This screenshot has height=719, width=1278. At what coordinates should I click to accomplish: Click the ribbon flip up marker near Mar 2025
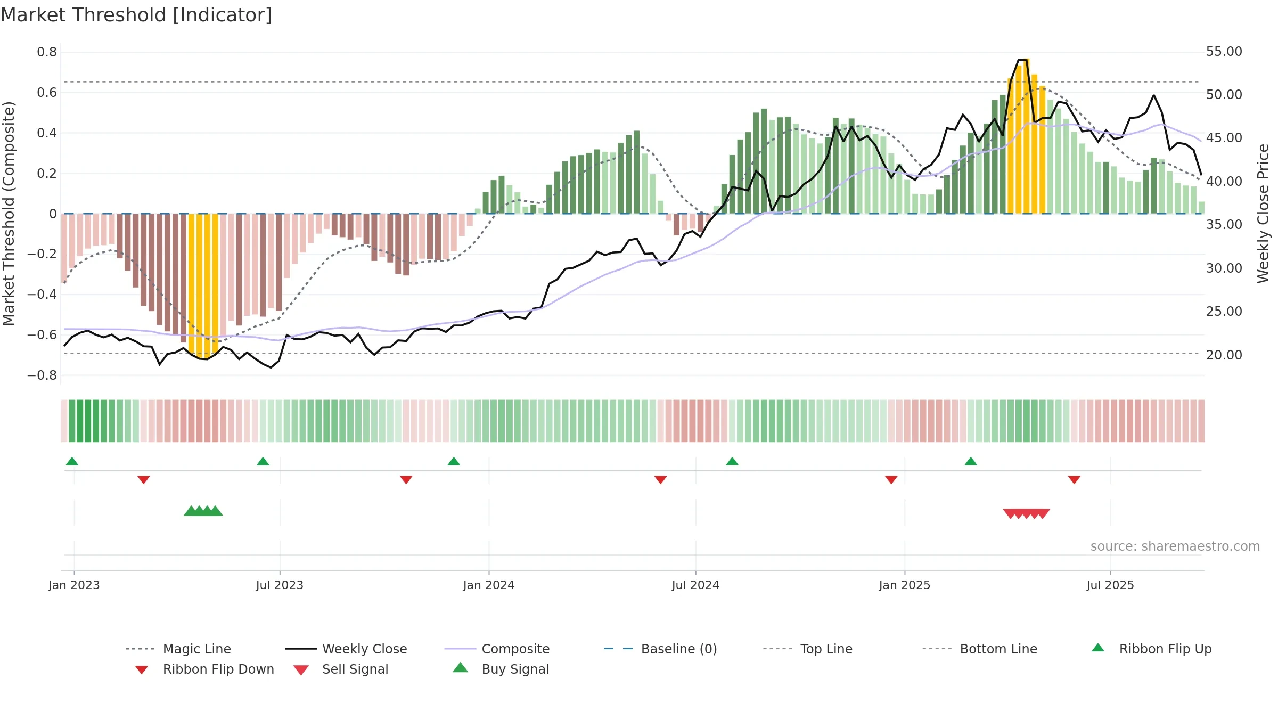[971, 461]
